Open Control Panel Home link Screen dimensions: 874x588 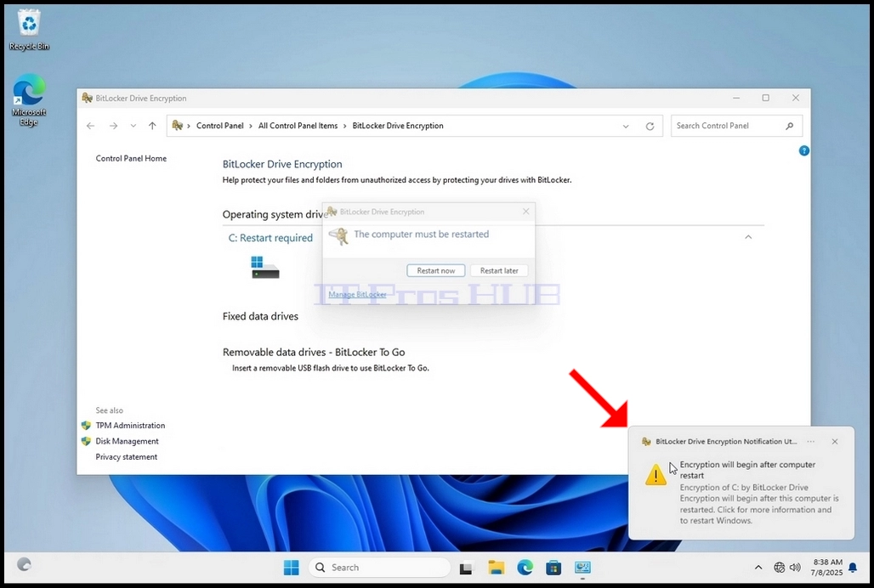point(131,158)
